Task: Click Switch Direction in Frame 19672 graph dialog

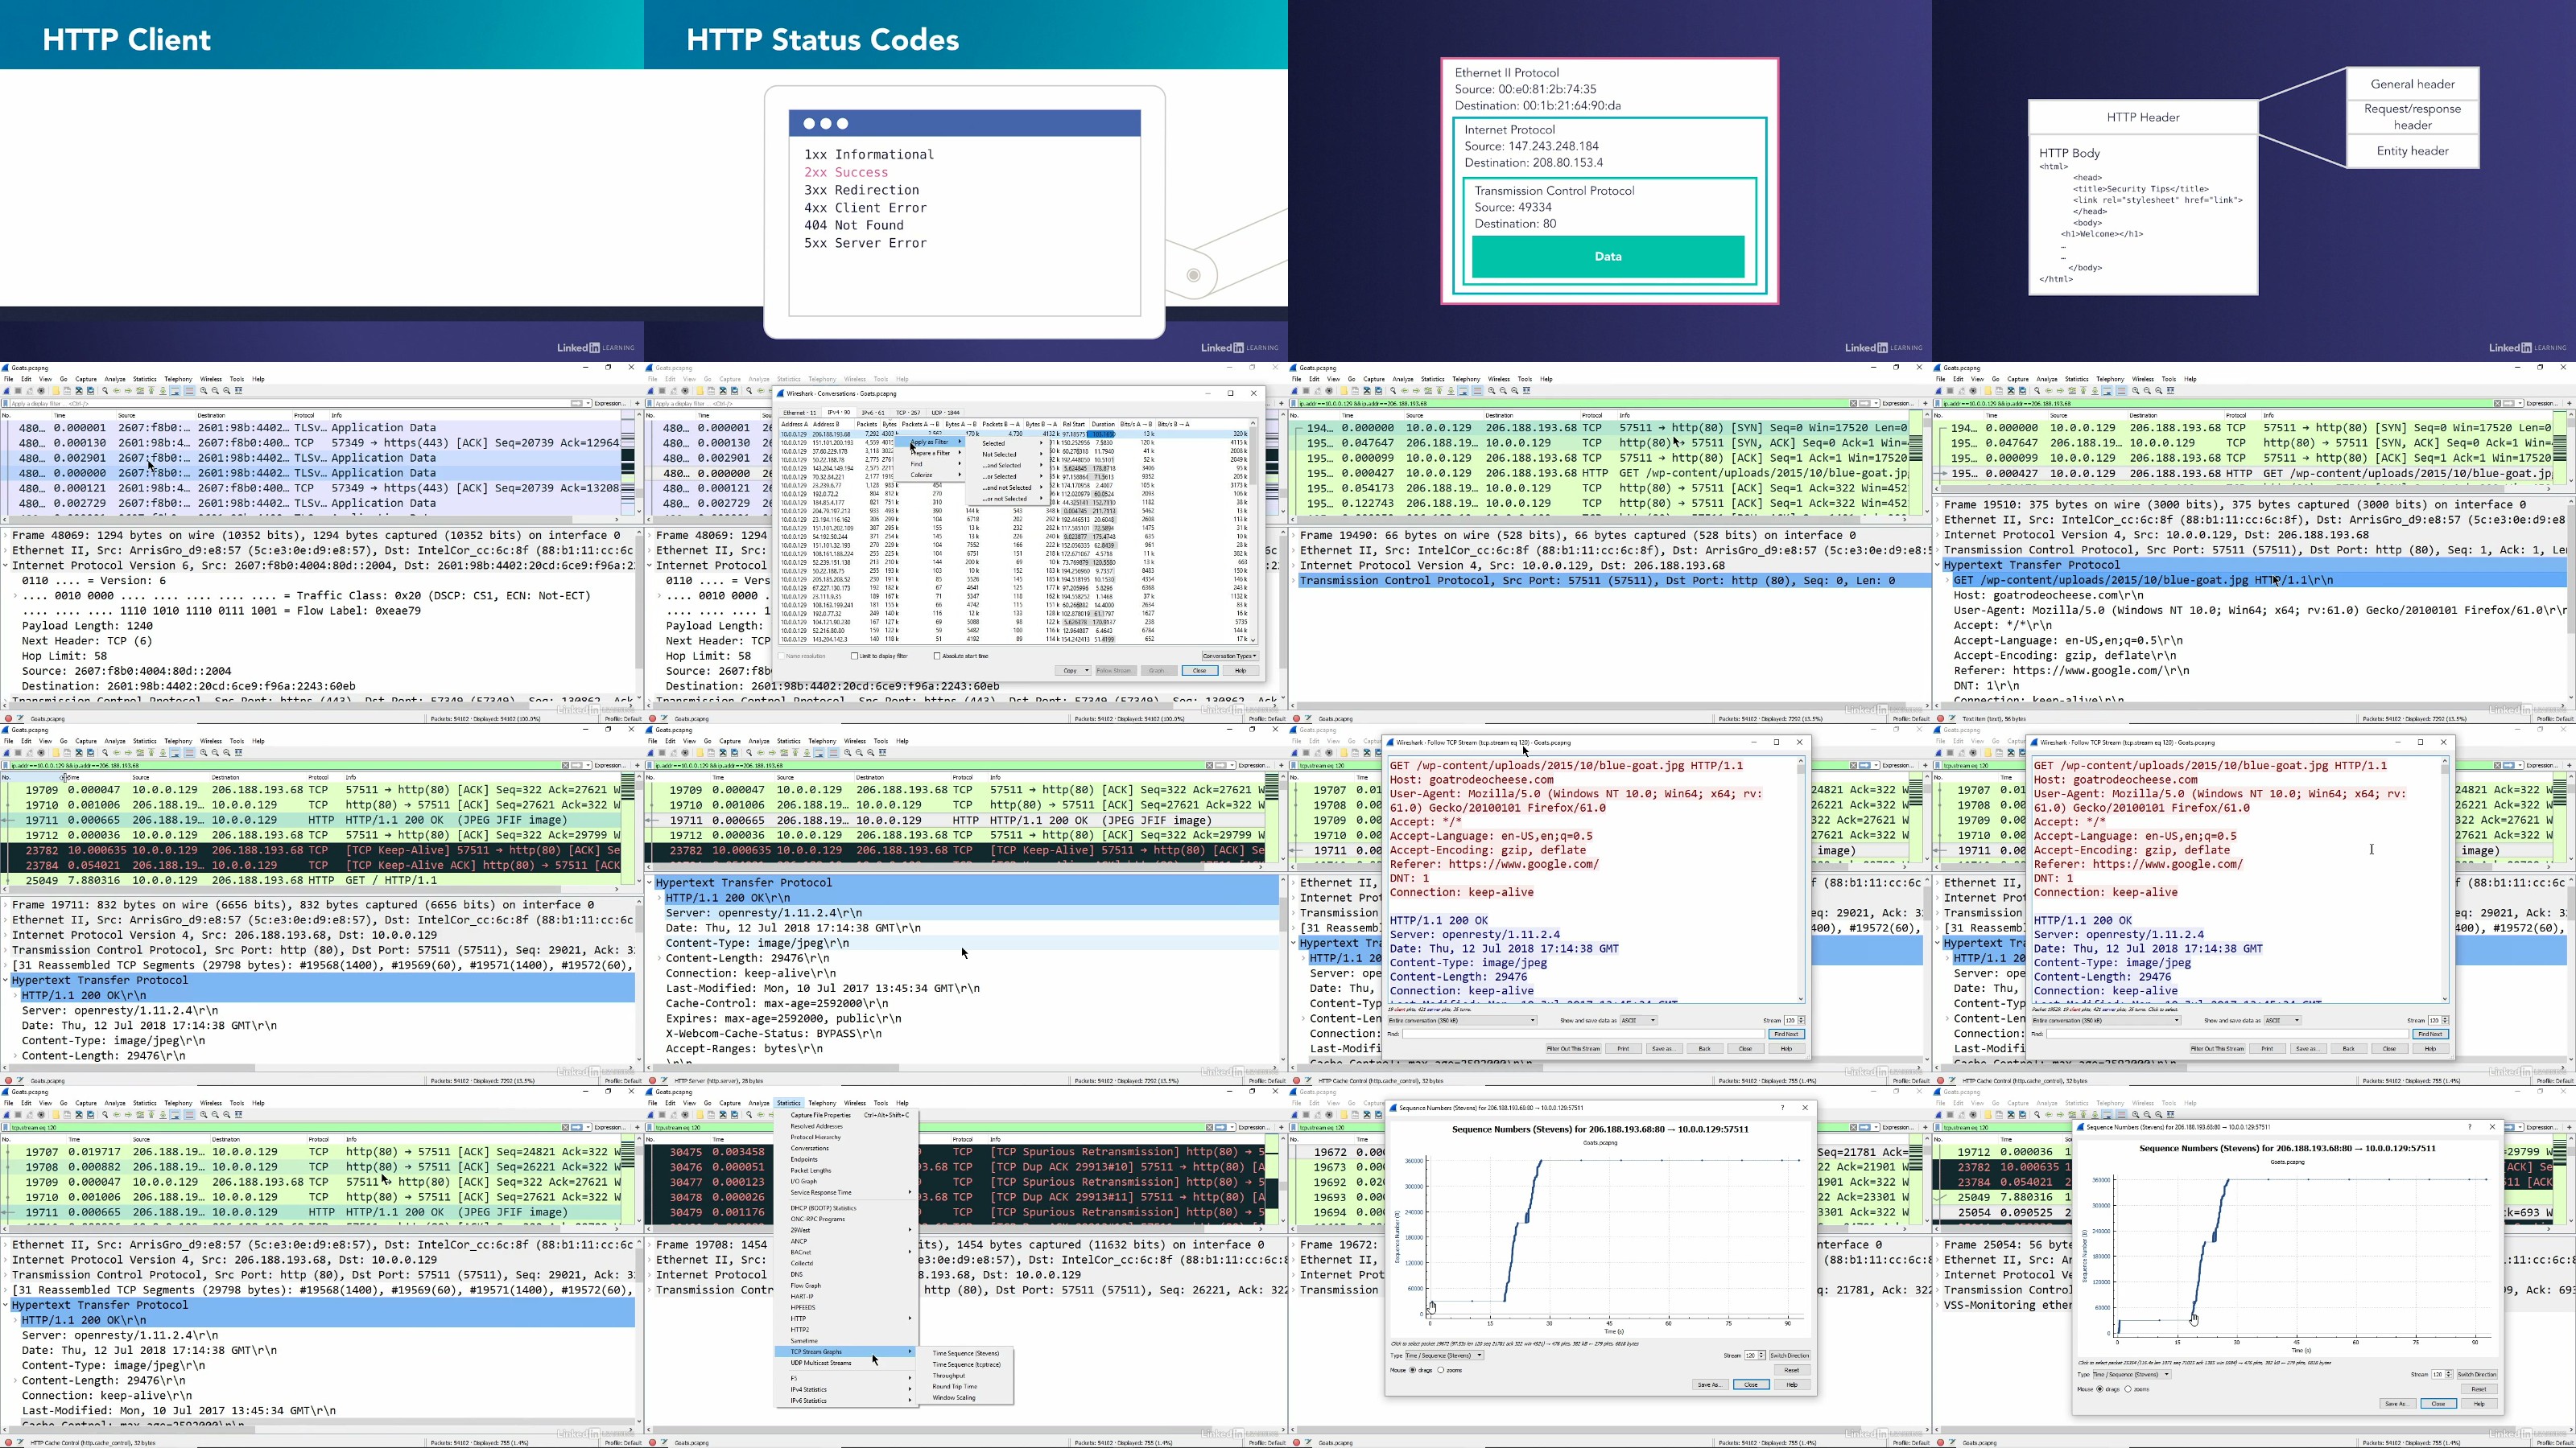Action: click(x=1790, y=1356)
